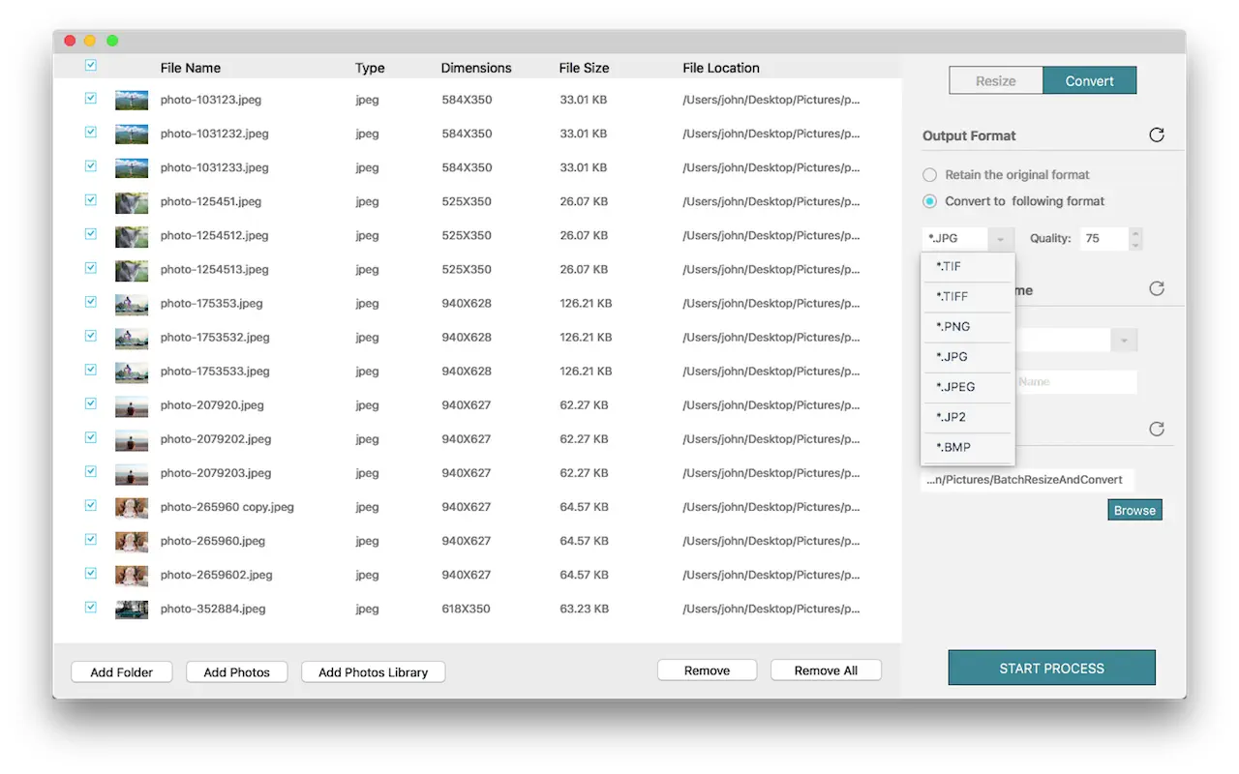
Task: Switch to the Resize tab
Action: point(995,81)
